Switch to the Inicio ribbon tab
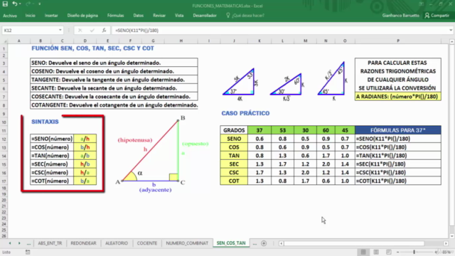Image resolution: width=455 pixels, height=256 pixels. 30,16
